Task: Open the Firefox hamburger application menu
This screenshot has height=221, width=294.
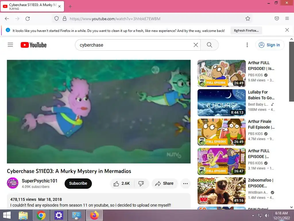Action: click(287, 18)
